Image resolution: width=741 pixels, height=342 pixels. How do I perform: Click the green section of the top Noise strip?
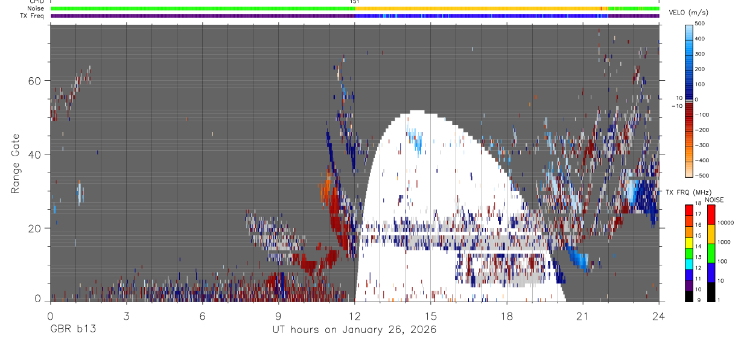[x=202, y=8]
